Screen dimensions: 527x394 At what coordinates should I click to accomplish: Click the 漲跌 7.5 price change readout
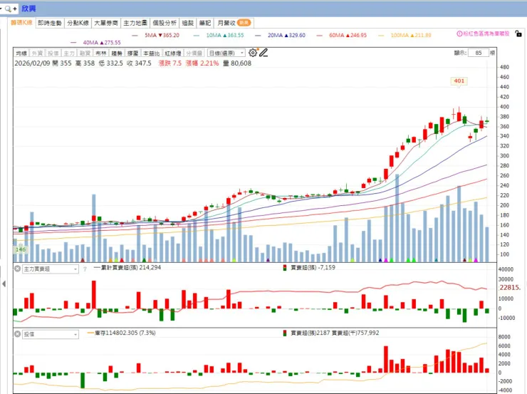(170, 63)
